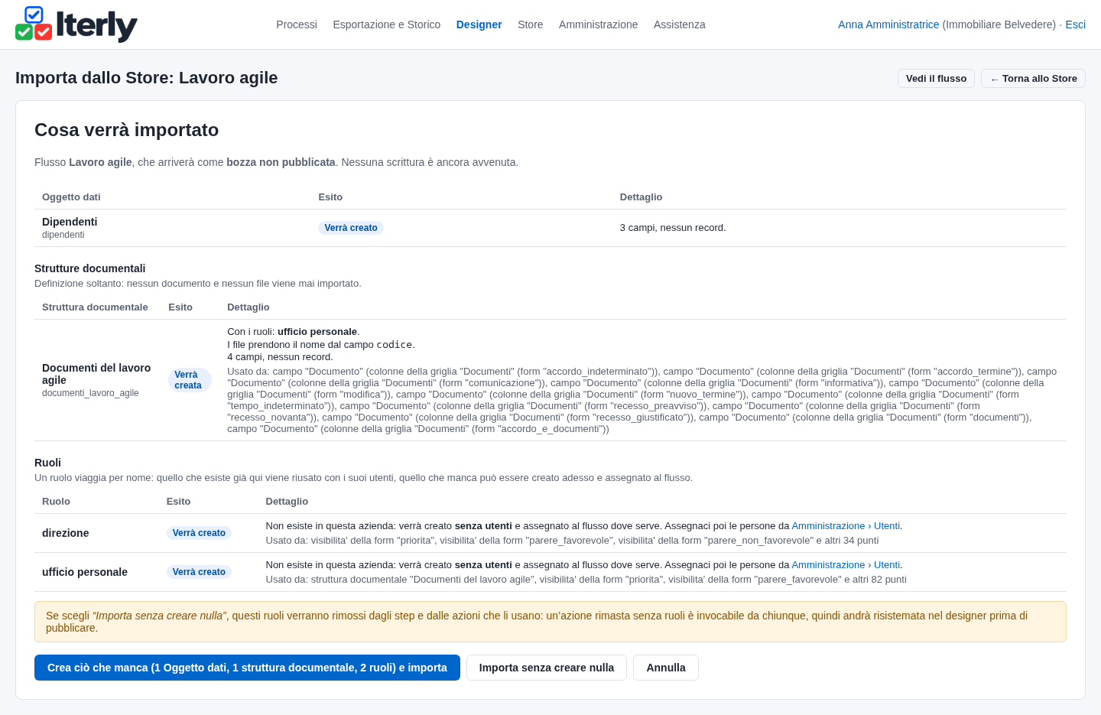Open the Store navigation item
The width and height of the screenshot is (1101, 715).
[x=531, y=24]
